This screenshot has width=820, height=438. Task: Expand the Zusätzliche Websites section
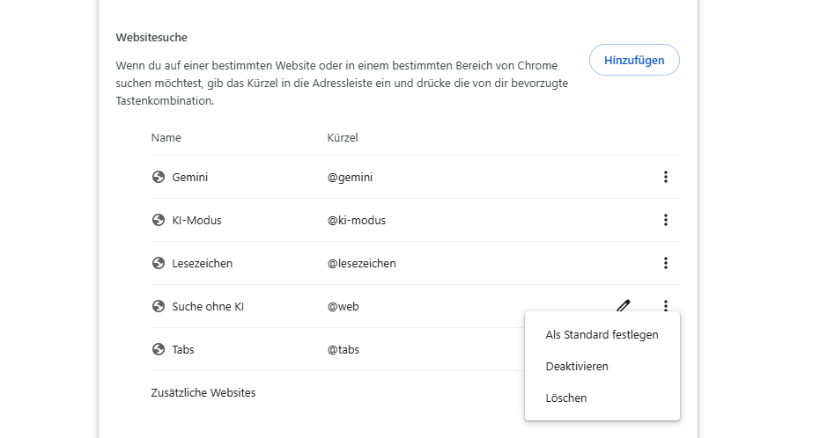pos(203,392)
